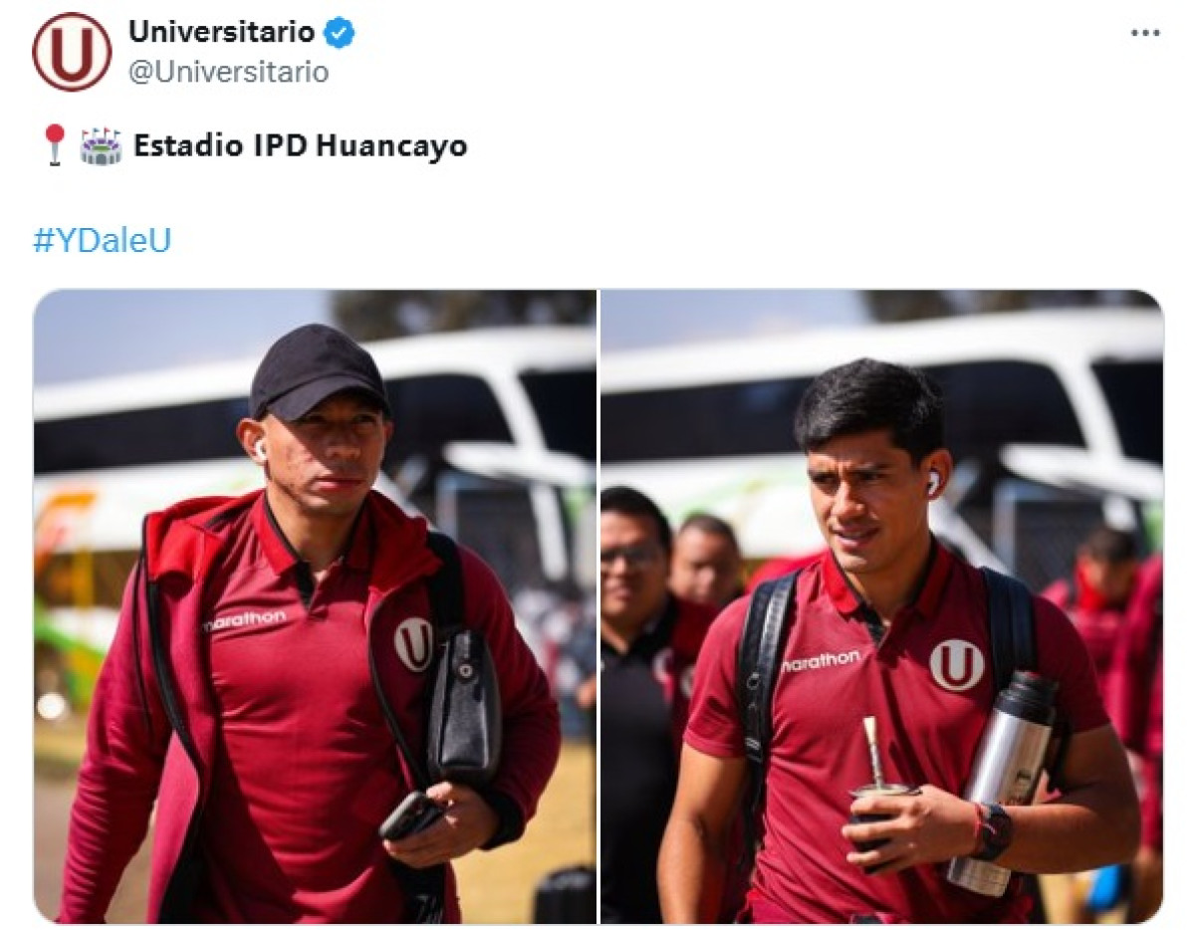Image resolution: width=1195 pixels, height=930 pixels.
Task: Click the stadium emoji
Action: click(x=100, y=145)
